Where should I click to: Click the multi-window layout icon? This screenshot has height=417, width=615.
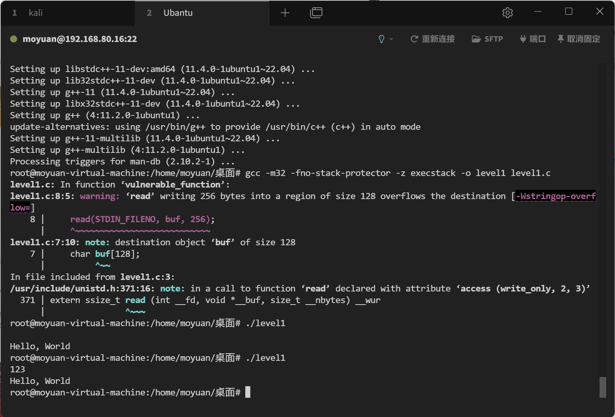point(316,13)
